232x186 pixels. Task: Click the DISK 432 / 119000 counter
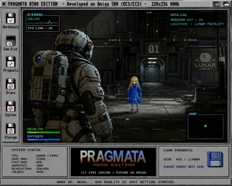coord(182,159)
